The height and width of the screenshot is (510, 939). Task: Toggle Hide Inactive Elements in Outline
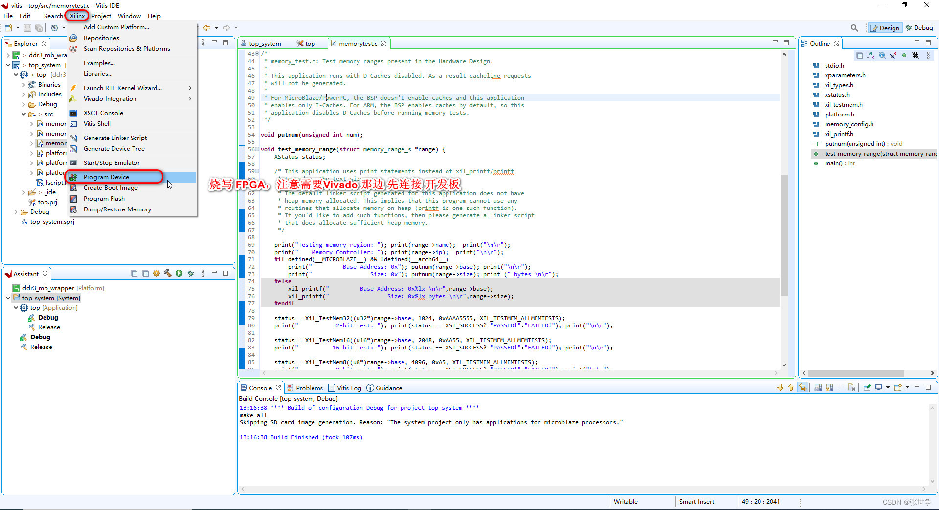tap(916, 56)
